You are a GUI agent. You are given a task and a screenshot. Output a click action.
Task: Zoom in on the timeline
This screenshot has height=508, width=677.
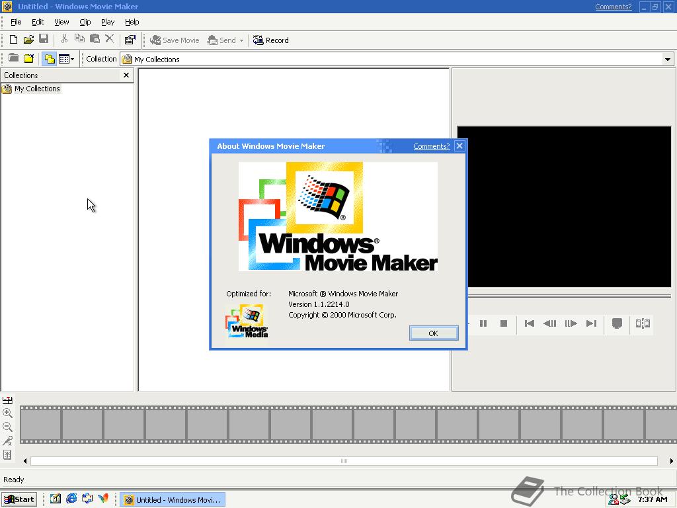point(7,413)
